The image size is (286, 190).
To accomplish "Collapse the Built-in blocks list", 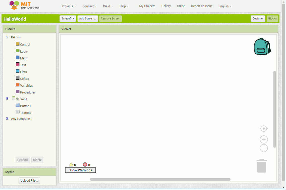I will pos(7,37).
